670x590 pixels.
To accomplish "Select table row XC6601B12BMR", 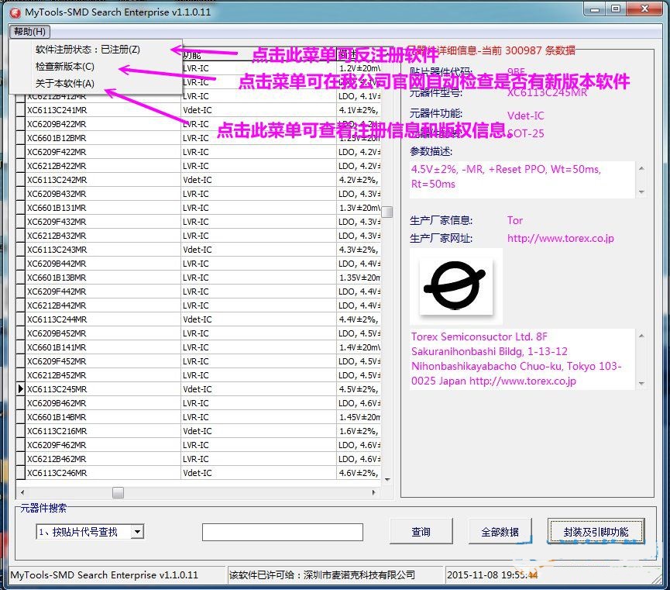I will pos(198,138).
